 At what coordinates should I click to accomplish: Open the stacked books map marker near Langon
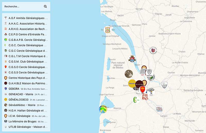(159, 109)
